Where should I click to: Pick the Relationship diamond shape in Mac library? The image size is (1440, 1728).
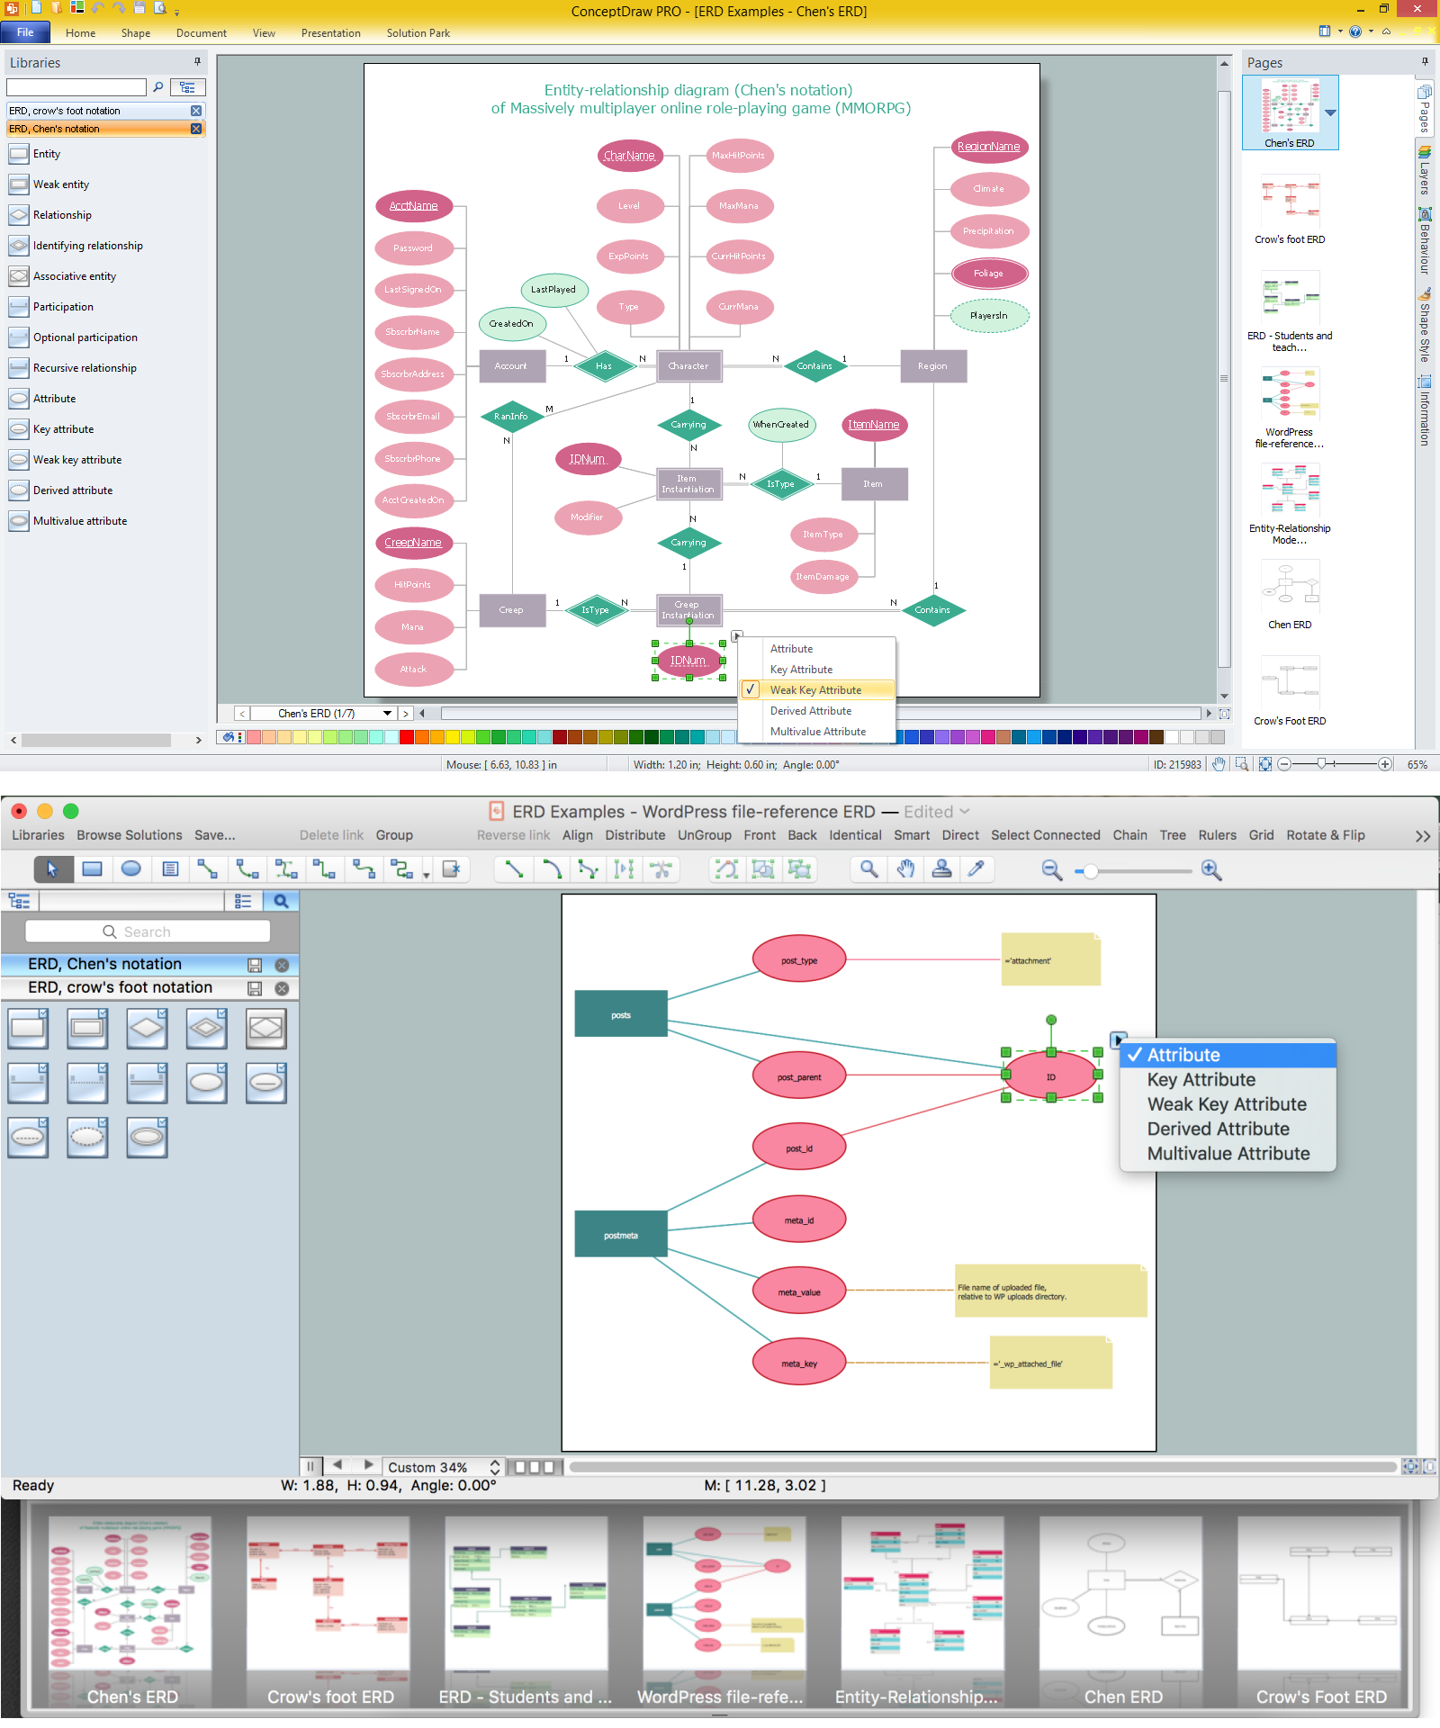click(x=148, y=1029)
